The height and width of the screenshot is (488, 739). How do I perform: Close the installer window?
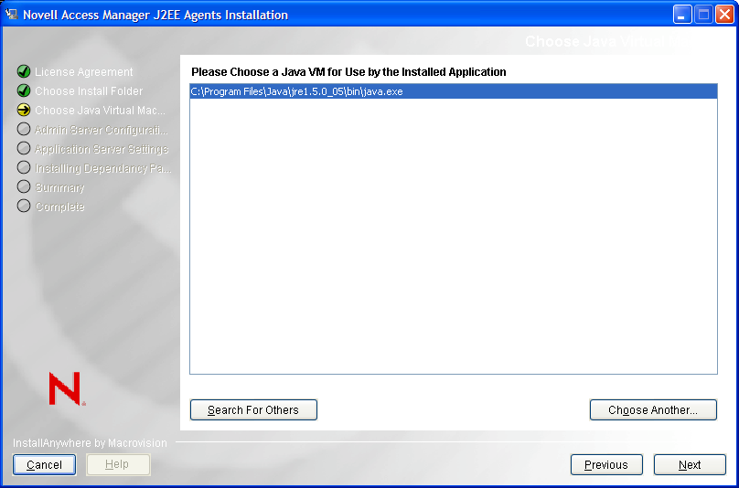coord(724,15)
